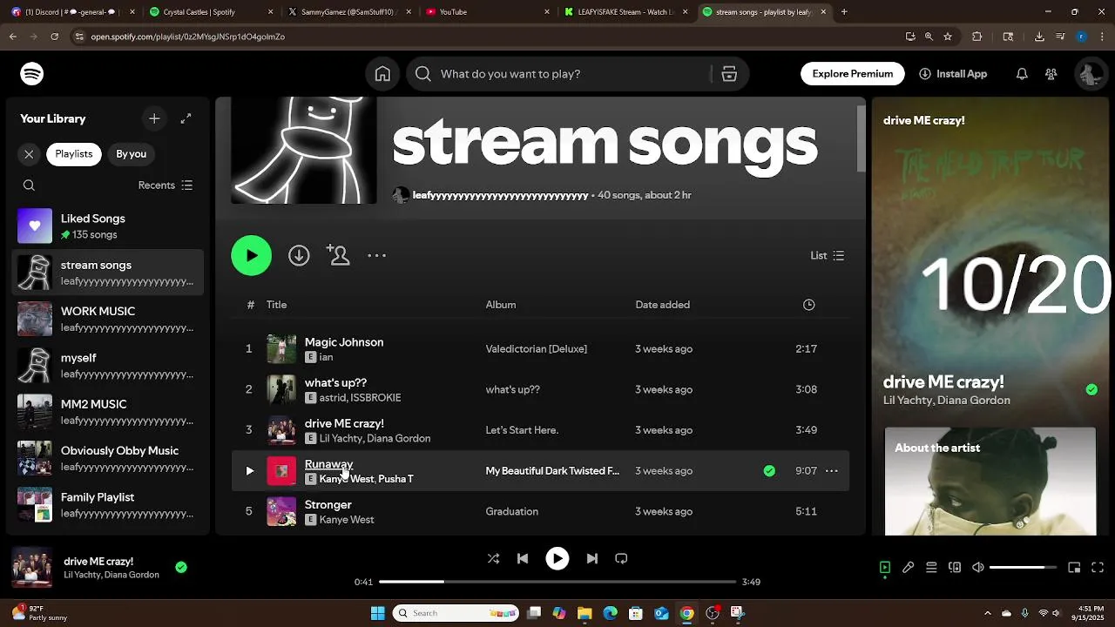This screenshot has width=1115, height=627.
Task: Open Obviously Obby Music playlist
Action: [108, 459]
